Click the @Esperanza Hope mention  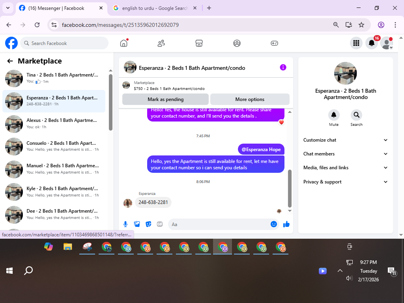(261, 150)
